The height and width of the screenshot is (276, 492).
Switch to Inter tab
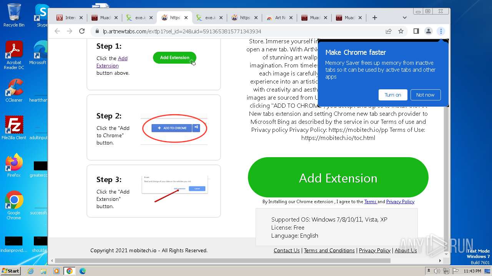(66, 18)
